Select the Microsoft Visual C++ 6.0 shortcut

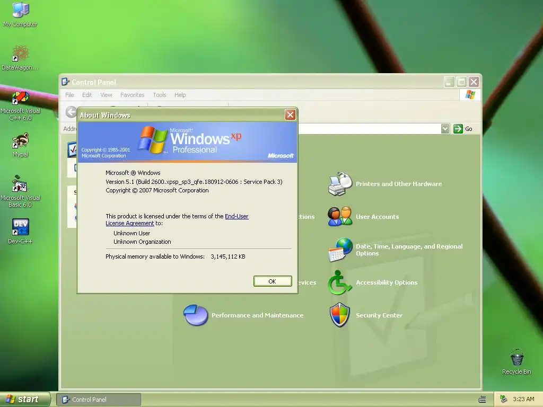pos(21,105)
